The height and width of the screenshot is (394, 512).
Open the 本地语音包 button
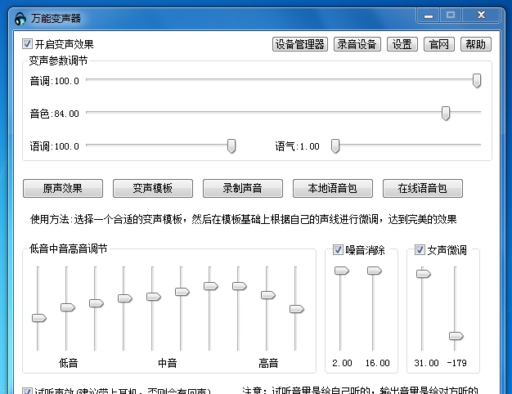pos(333,188)
